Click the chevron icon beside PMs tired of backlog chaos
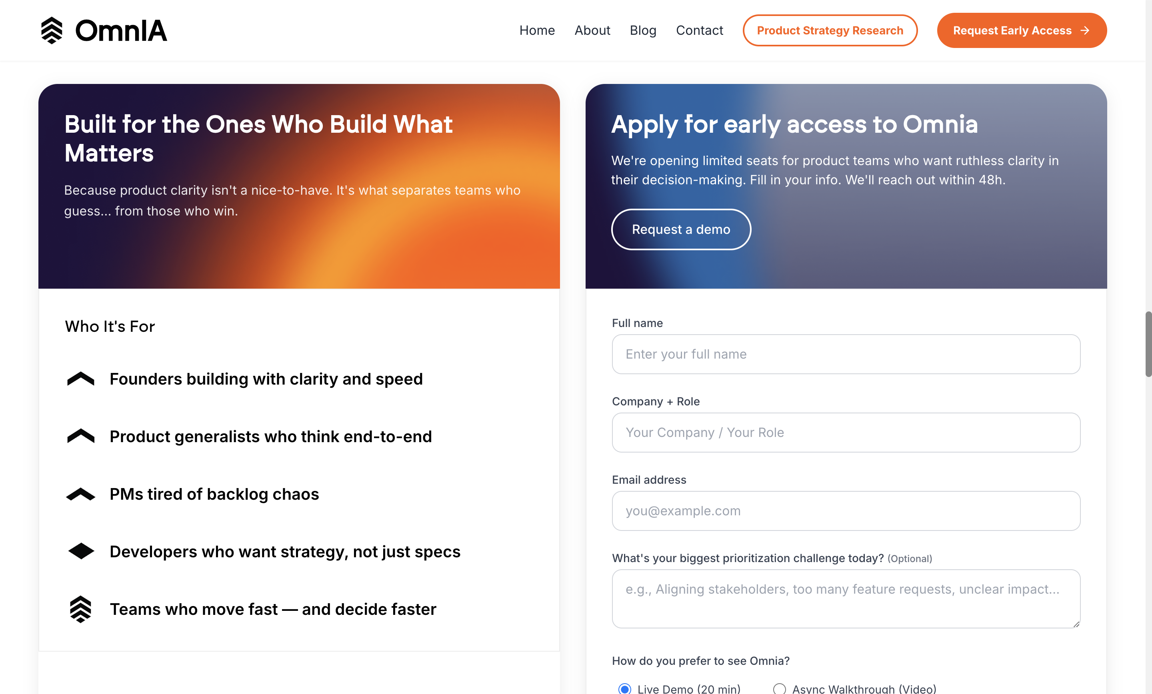This screenshot has height=694, width=1152. pyautogui.click(x=80, y=493)
